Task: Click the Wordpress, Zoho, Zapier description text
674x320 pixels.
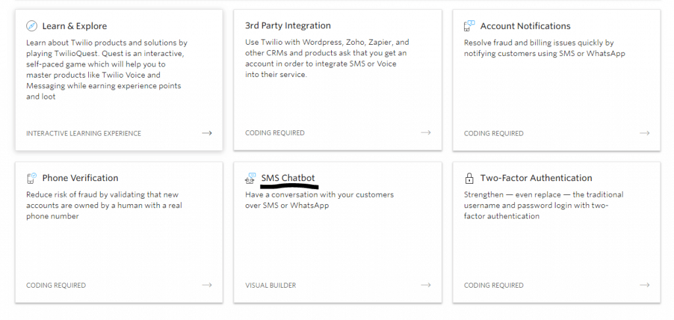Action: pyautogui.click(x=326, y=59)
